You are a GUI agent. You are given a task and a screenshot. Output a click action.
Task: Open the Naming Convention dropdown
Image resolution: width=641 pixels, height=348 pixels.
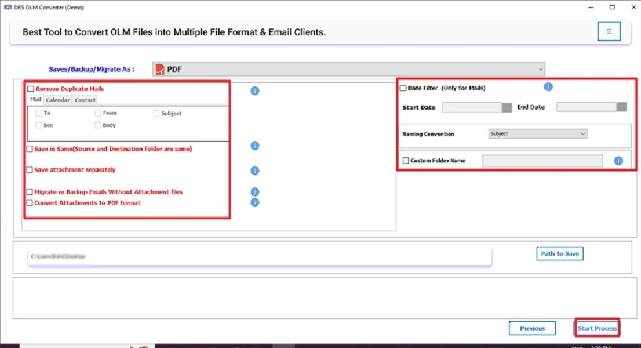tap(537, 133)
